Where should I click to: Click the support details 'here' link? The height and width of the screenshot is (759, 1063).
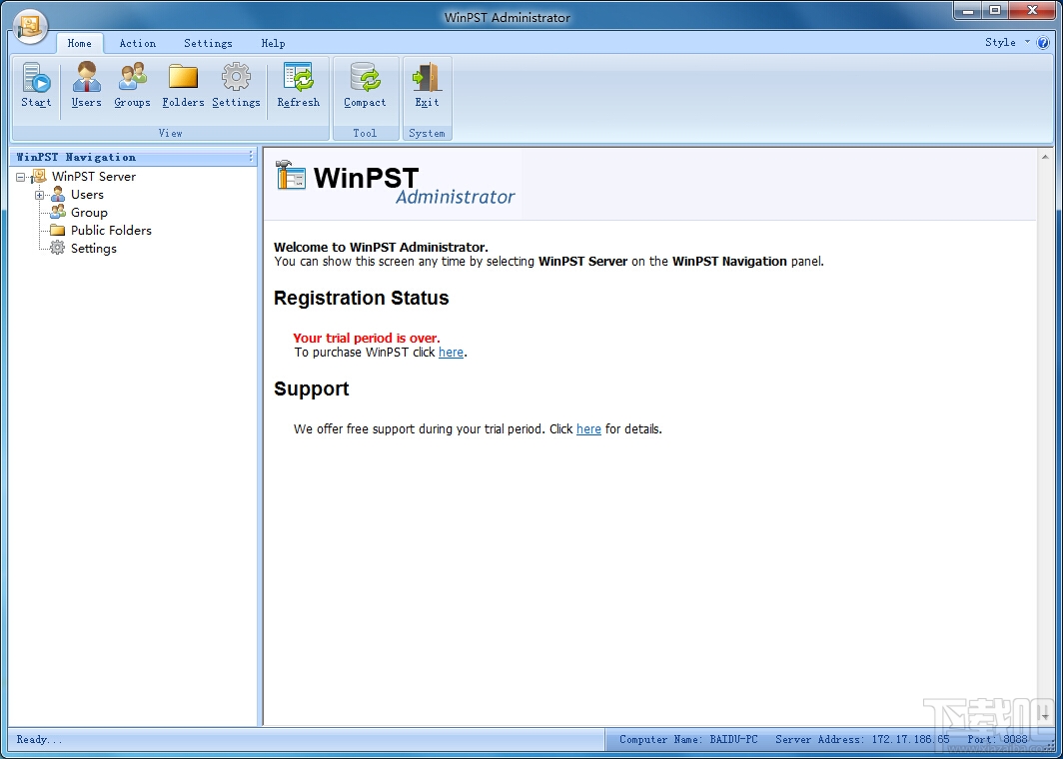point(588,429)
